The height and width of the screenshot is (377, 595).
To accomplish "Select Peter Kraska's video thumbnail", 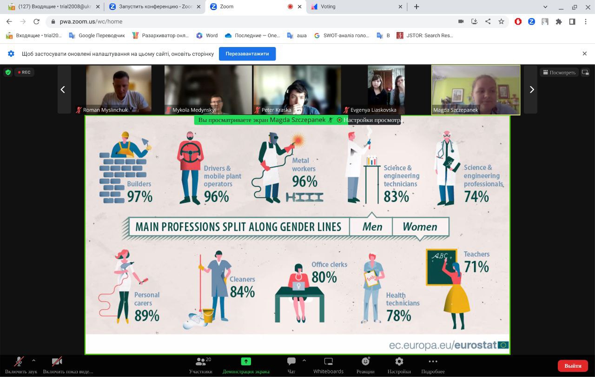I will (297, 90).
